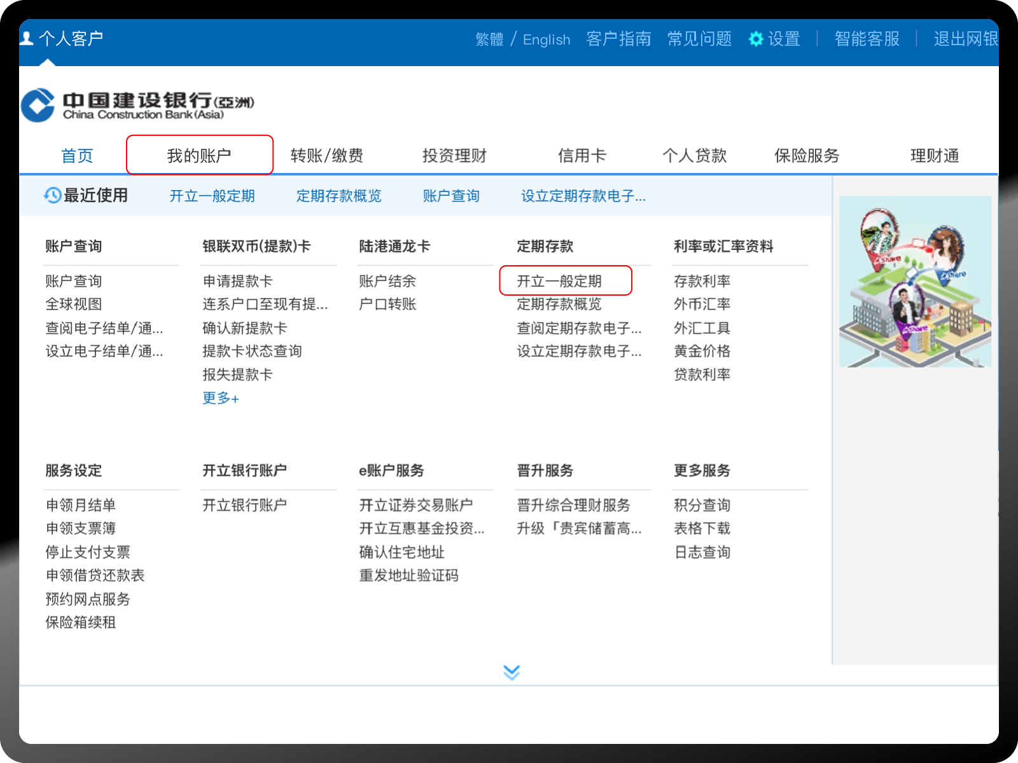Click the promotional map banner image

click(915, 281)
